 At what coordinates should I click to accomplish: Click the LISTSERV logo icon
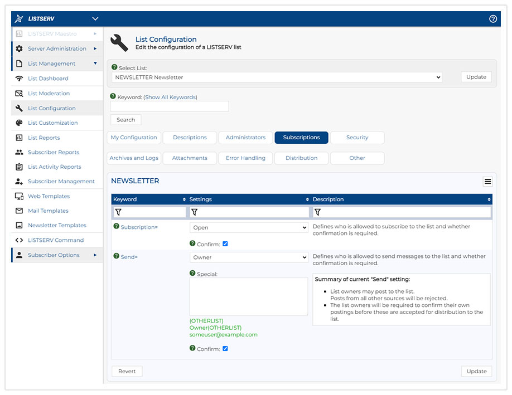point(19,18)
